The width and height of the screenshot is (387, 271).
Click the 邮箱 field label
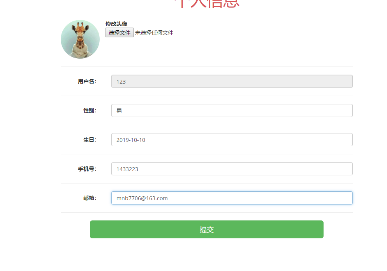pos(90,198)
